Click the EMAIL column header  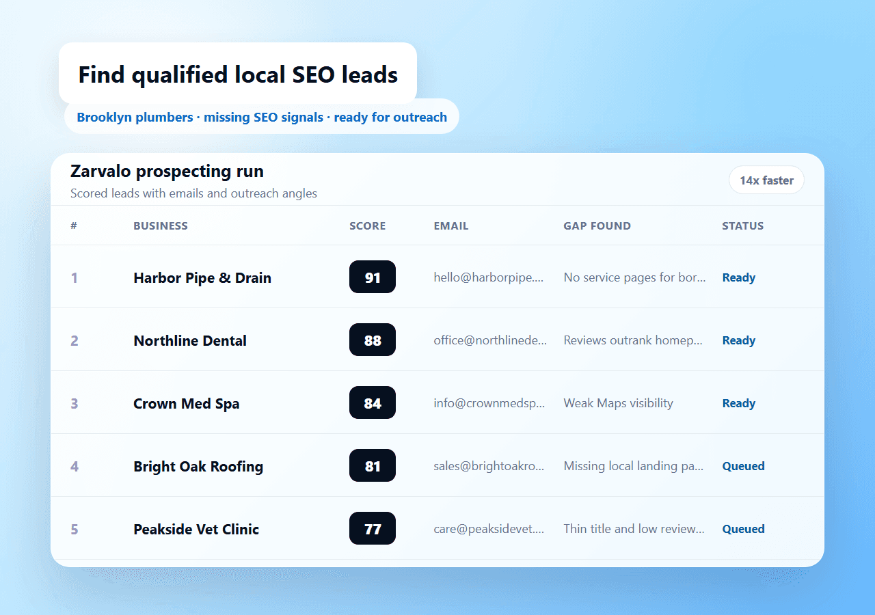[x=451, y=226]
